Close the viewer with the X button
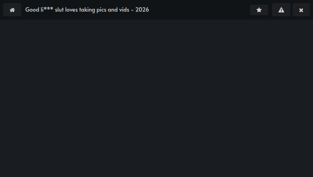The height and width of the screenshot is (177, 313). pos(301,10)
